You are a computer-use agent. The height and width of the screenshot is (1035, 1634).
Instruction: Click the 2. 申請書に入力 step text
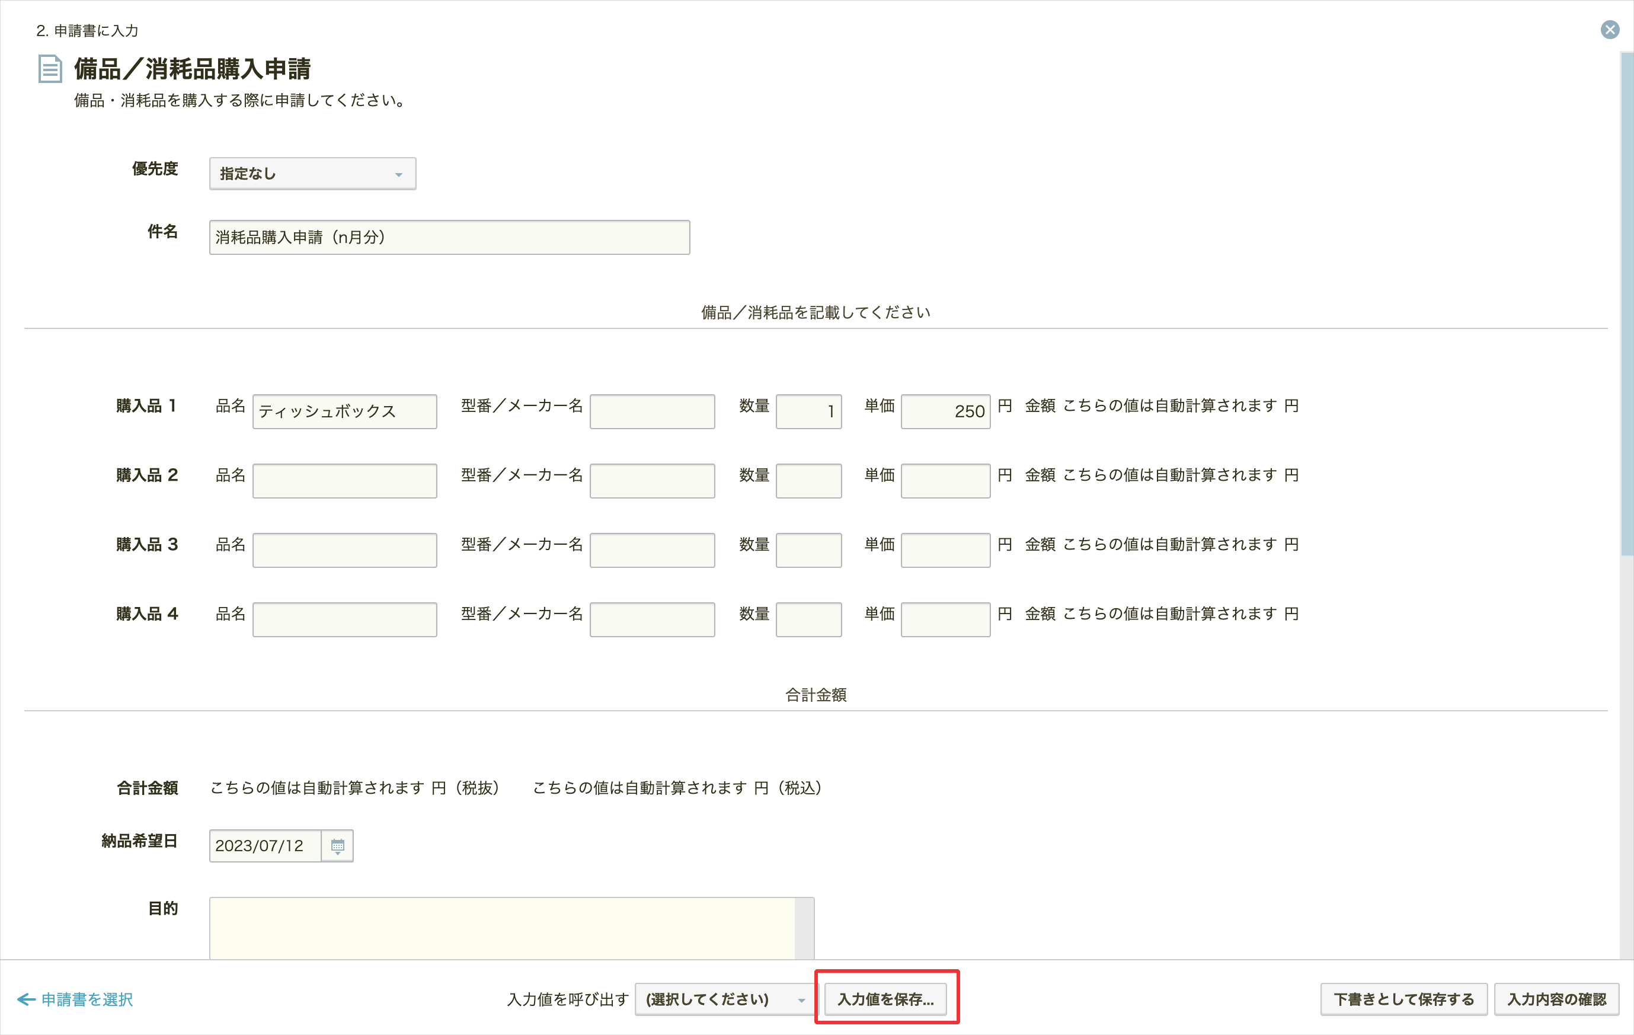coord(87,31)
